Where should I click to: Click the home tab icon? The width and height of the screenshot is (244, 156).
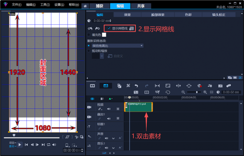point(85,6)
